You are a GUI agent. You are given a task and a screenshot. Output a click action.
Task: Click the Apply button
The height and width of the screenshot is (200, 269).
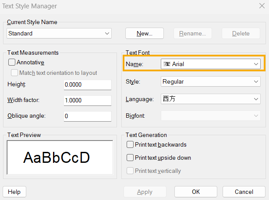click(x=145, y=192)
